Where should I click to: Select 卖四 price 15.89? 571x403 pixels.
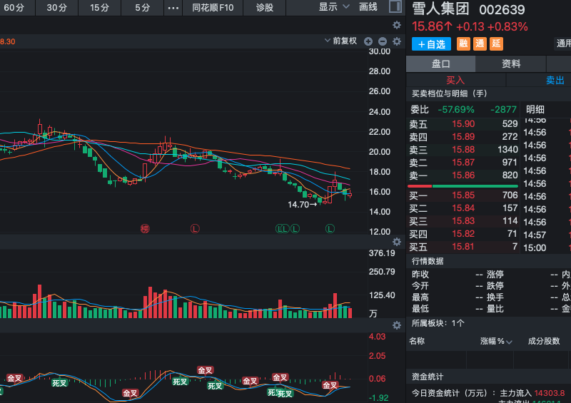click(463, 137)
